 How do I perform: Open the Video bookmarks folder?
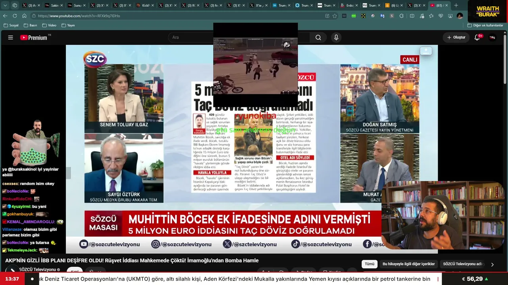pos(49,25)
